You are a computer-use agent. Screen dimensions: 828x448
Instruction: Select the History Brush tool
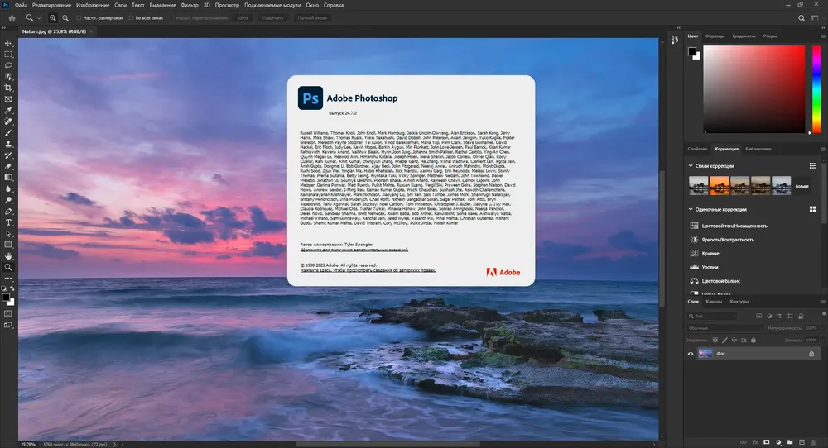point(8,155)
